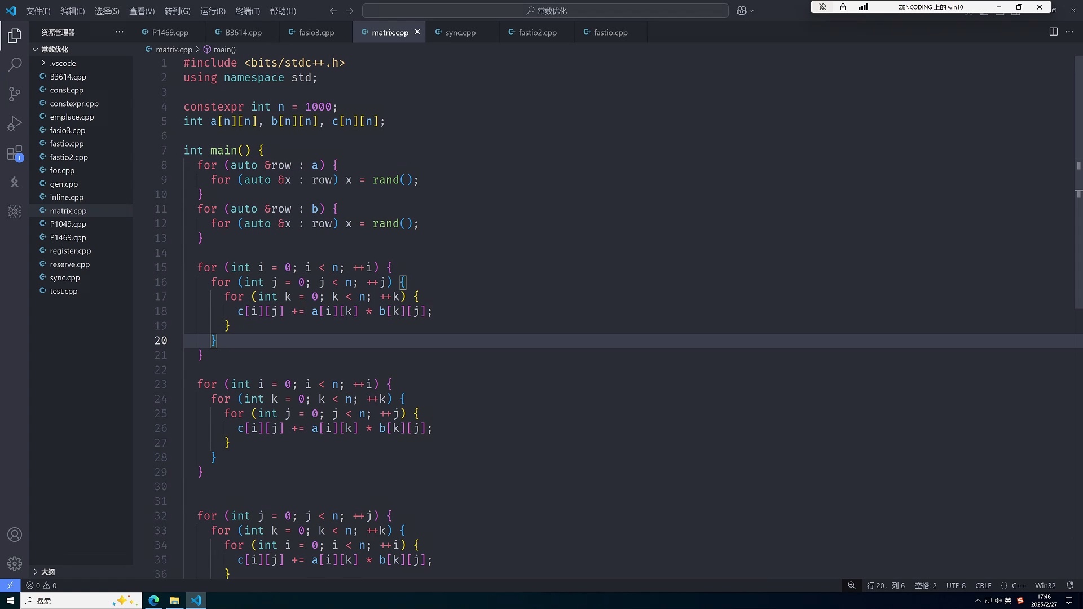This screenshot has width=1083, height=609.
Task: Change the CRLF line ending setting
Action: tap(983, 585)
